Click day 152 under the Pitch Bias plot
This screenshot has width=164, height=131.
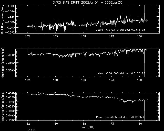27,80
